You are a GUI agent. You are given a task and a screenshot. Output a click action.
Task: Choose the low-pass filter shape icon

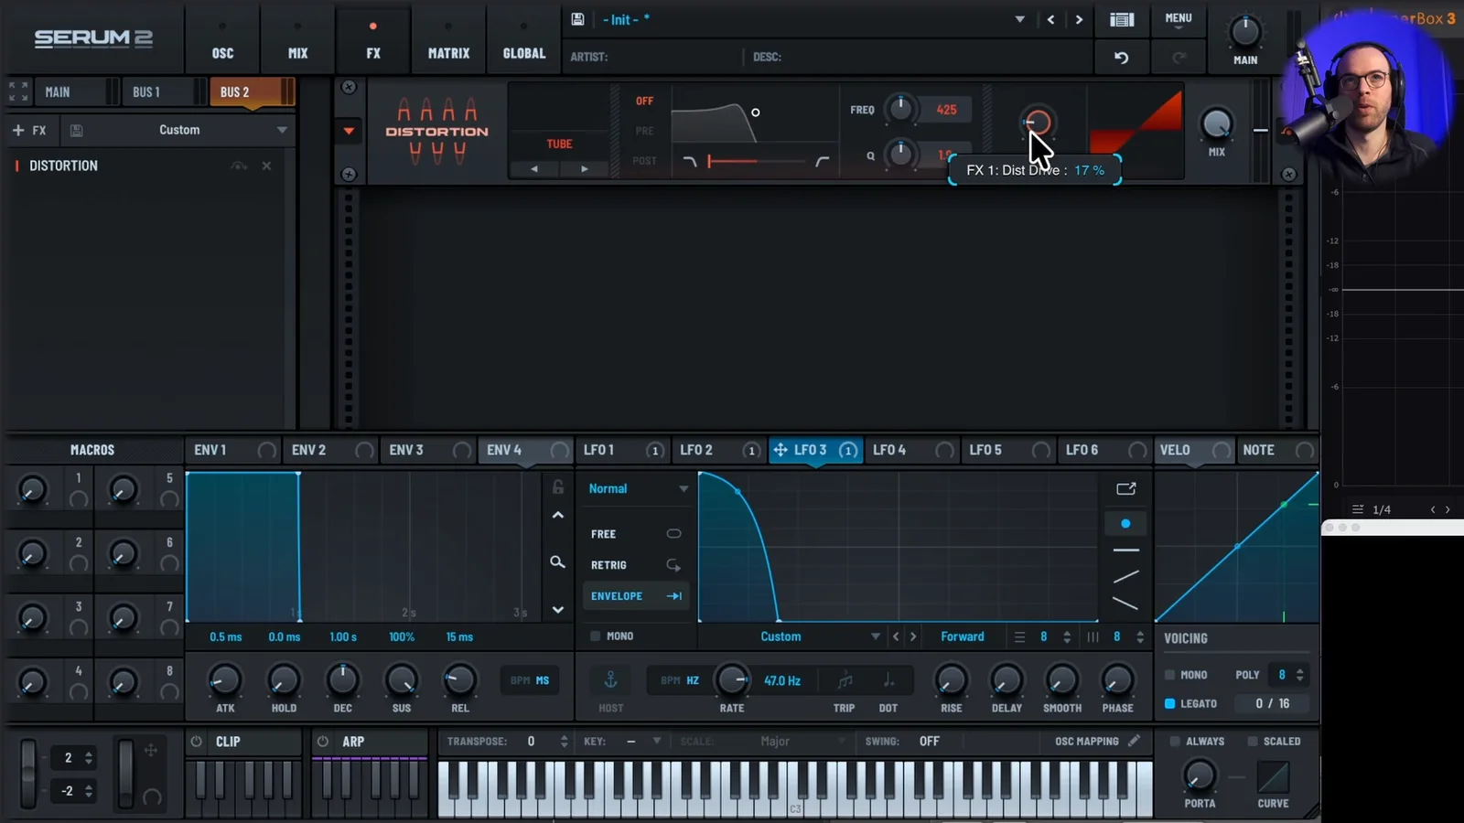click(690, 161)
